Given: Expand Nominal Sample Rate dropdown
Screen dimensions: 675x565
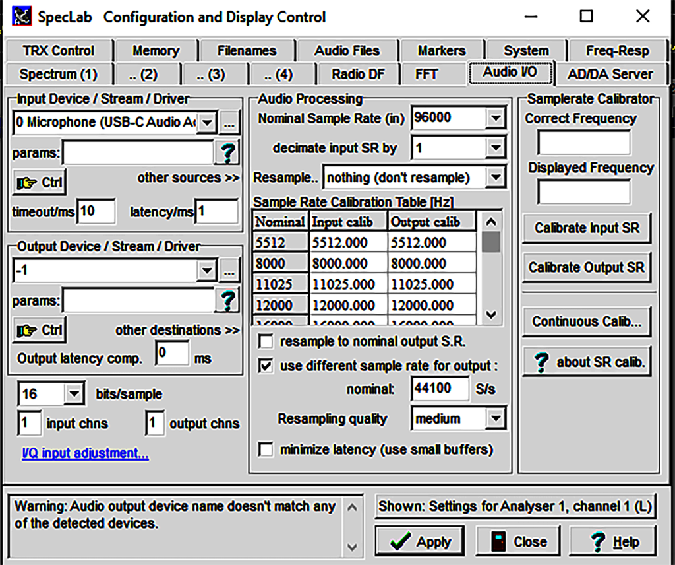Looking at the screenshot, I should point(494,119).
